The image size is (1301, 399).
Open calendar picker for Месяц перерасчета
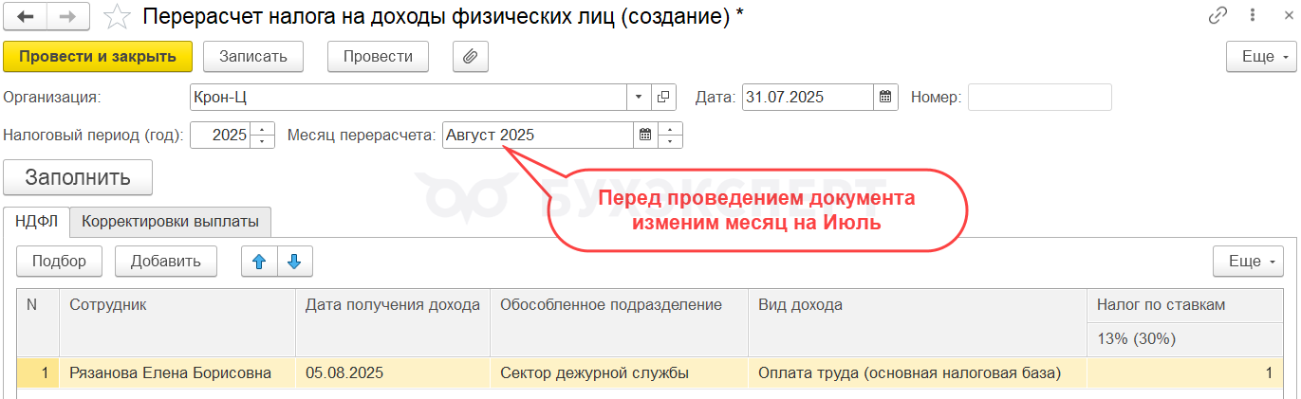(x=645, y=135)
